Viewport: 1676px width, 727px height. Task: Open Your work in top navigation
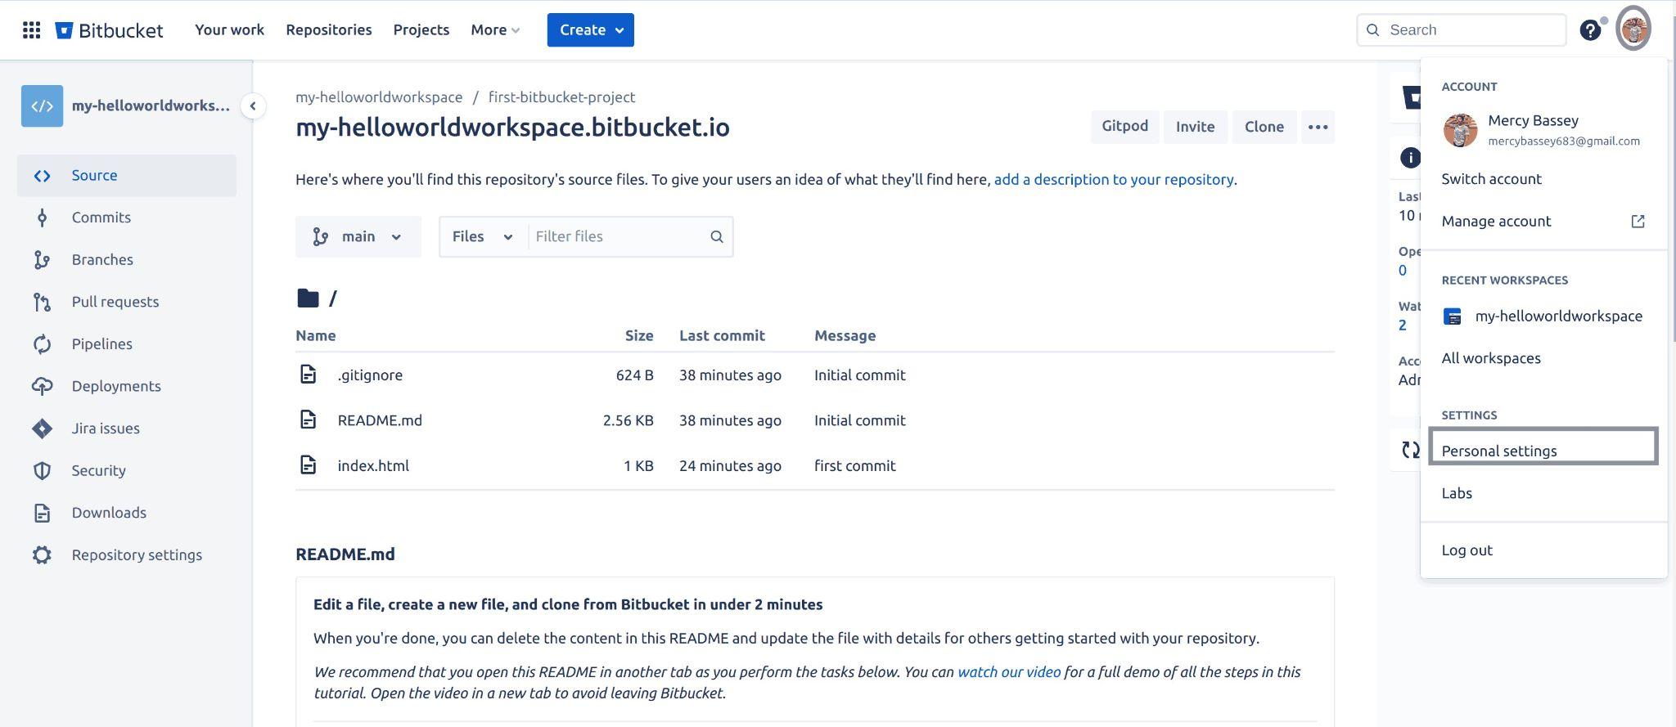click(229, 30)
